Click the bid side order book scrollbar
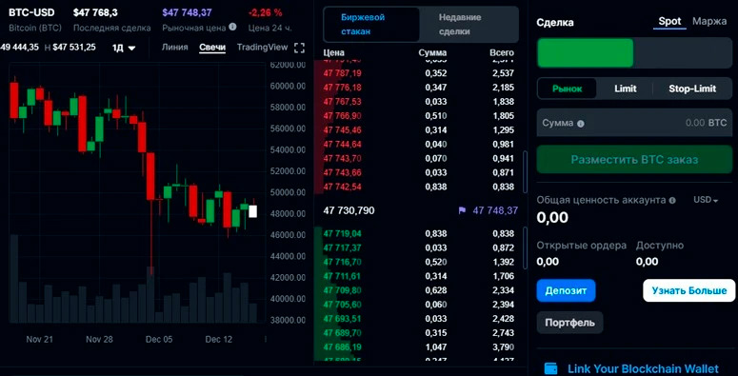 pos(526,247)
